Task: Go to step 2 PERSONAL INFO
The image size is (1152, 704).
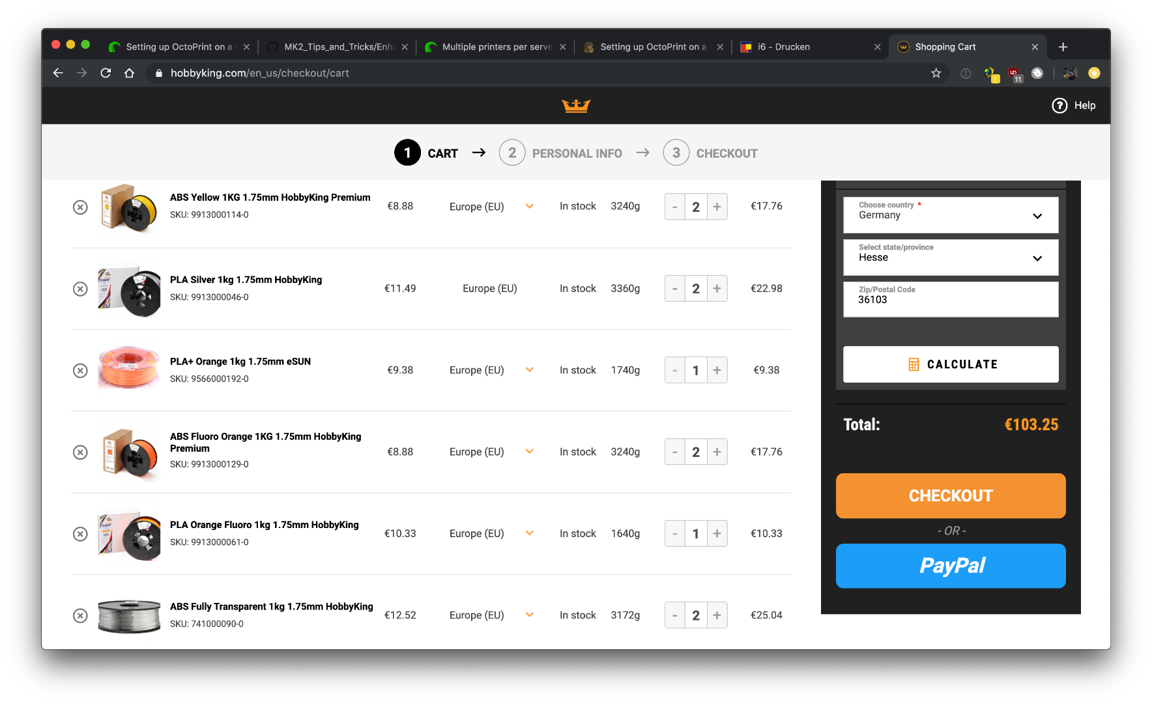Action: (x=560, y=153)
